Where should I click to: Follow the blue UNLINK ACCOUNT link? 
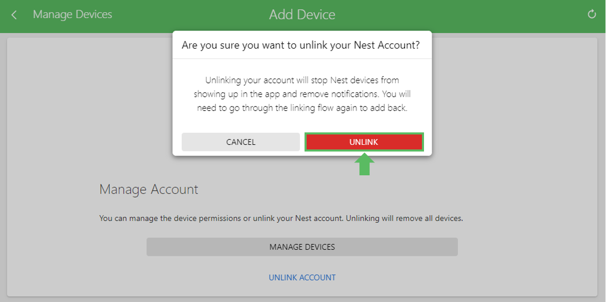tap(302, 277)
